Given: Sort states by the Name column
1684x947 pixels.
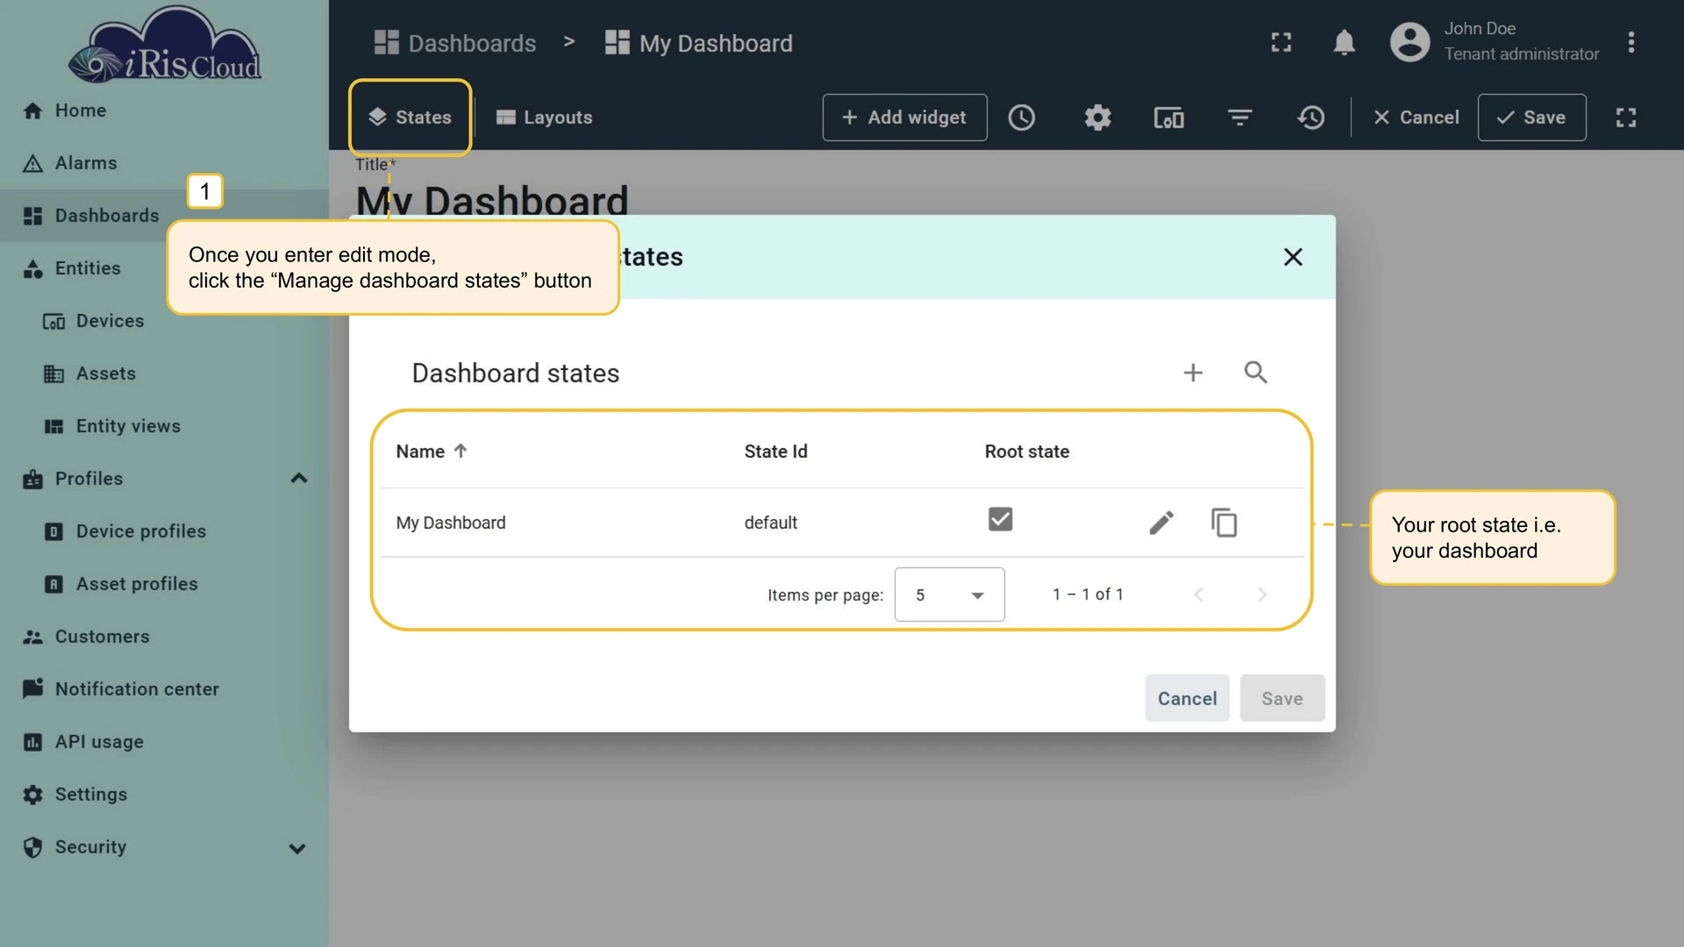Looking at the screenshot, I should [431, 452].
